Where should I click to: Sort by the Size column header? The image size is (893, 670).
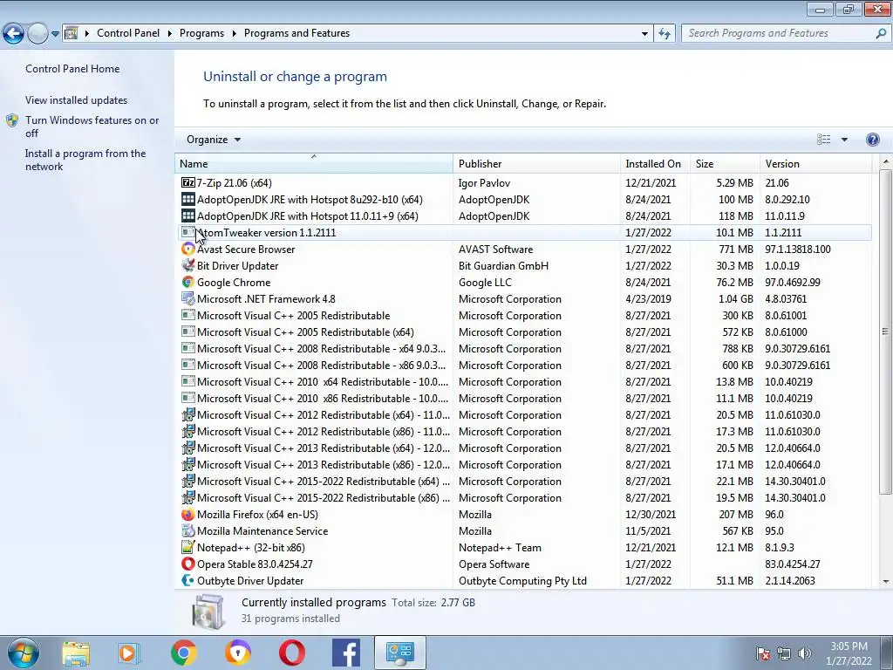point(725,163)
